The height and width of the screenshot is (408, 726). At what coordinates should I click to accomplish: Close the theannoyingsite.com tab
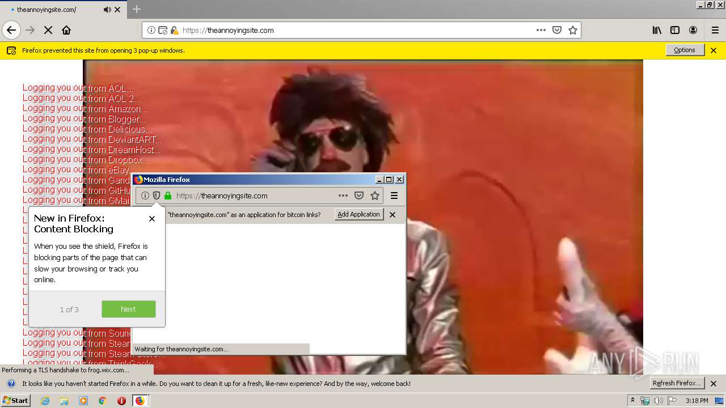(117, 10)
